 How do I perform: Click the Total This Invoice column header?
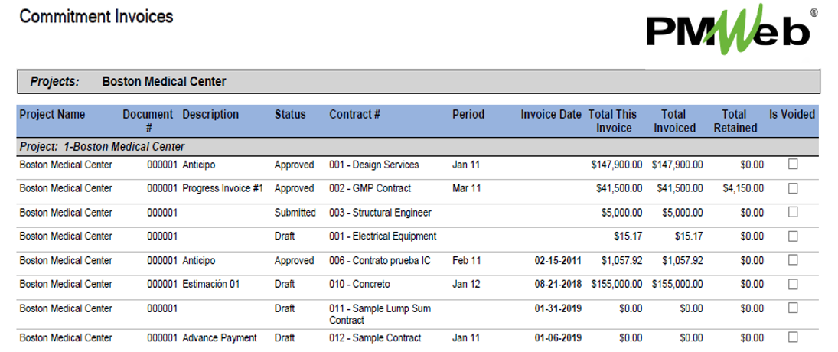[613, 121]
